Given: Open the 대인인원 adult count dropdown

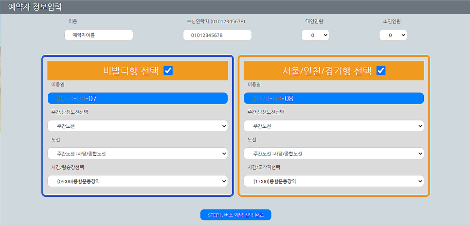Looking at the screenshot, I should 315,35.
